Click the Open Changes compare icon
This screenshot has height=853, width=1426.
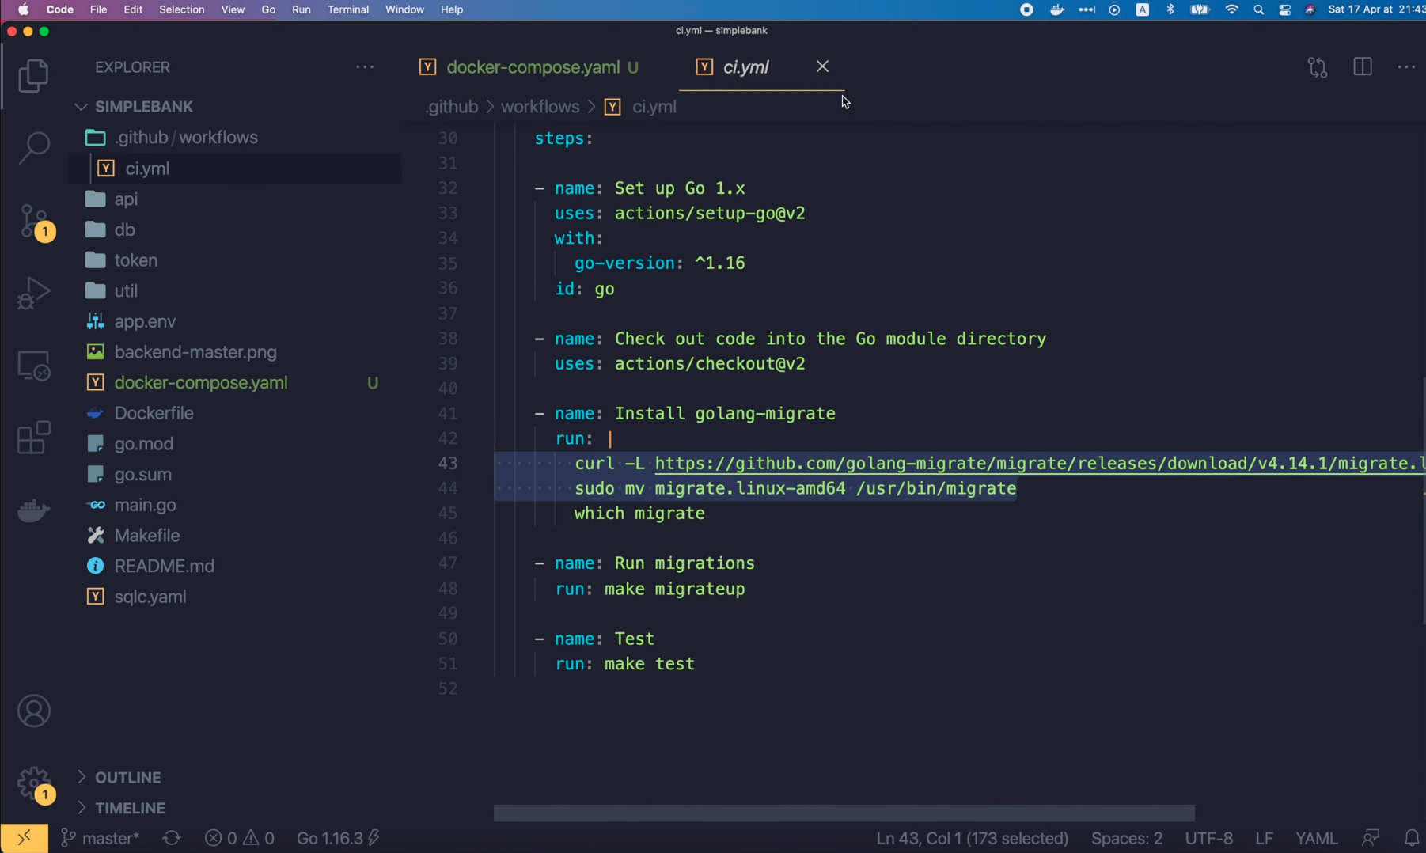[1318, 67]
